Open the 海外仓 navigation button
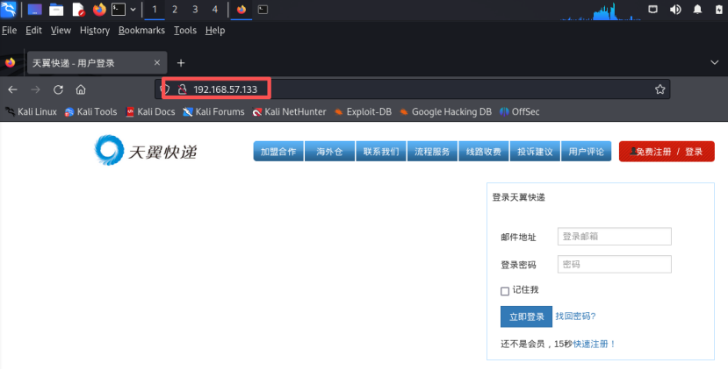The height and width of the screenshot is (370, 728). (329, 152)
